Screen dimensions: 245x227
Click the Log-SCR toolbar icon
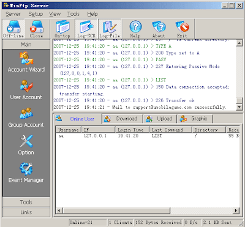[x=86, y=29]
